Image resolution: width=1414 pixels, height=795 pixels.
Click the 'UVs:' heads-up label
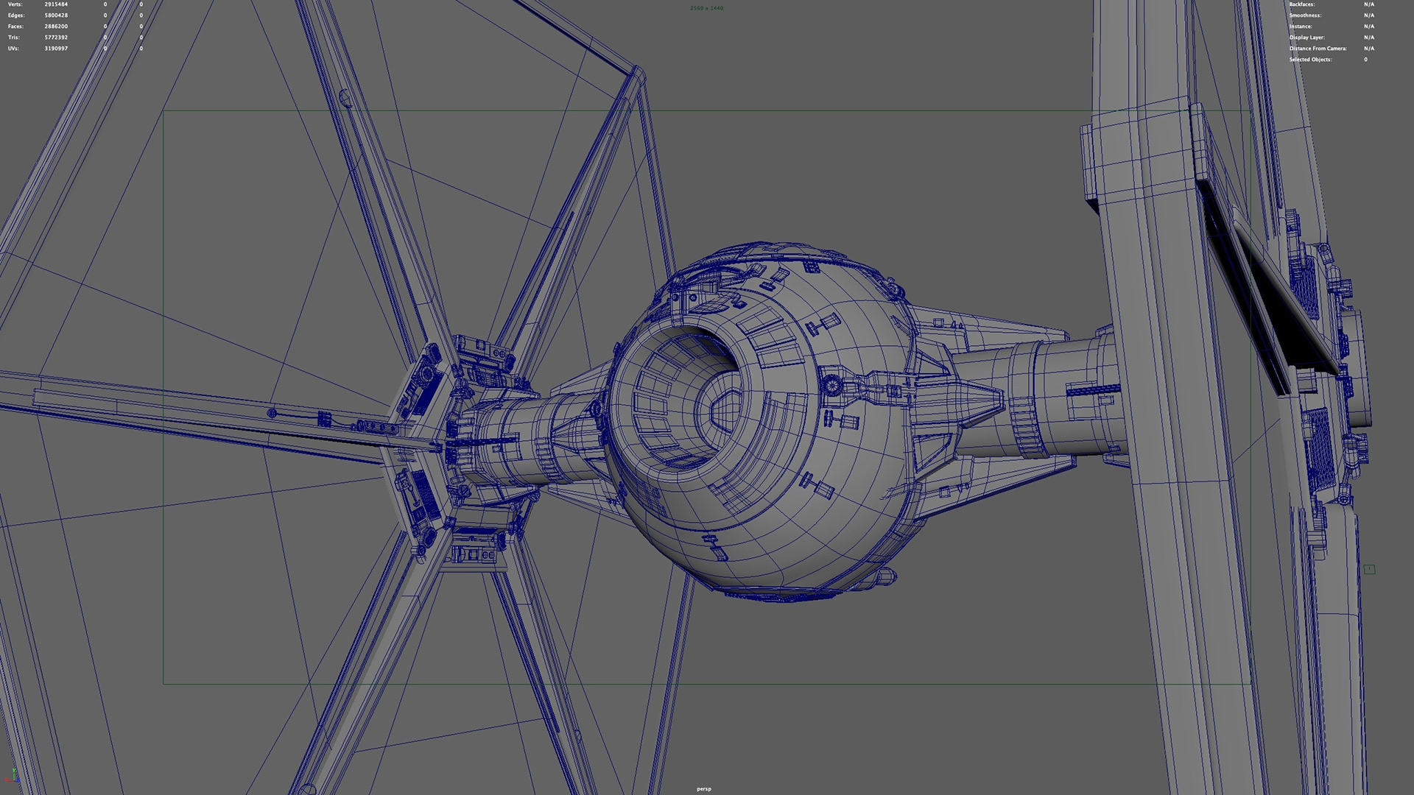tap(13, 49)
